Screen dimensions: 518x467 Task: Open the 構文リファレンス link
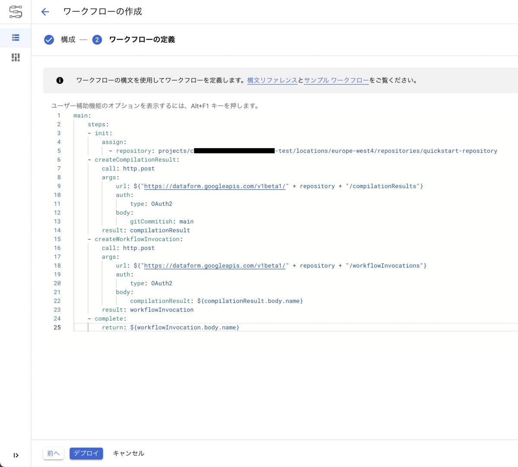(x=272, y=80)
